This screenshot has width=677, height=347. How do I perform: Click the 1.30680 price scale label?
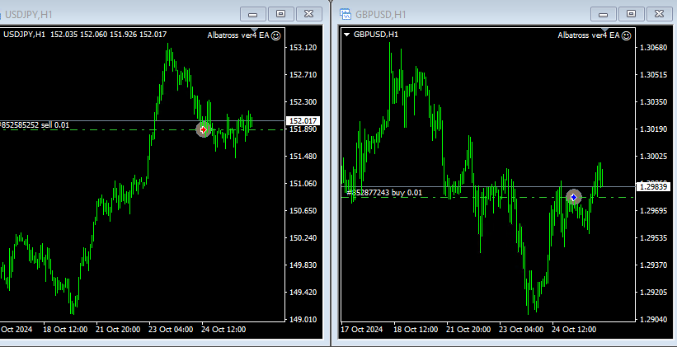click(x=654, y=47)
